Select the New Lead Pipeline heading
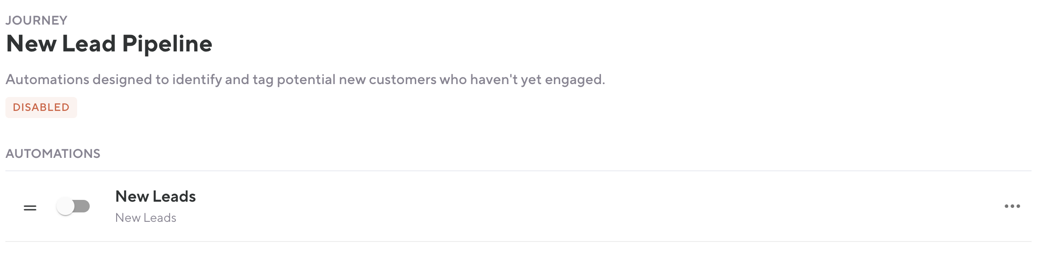Image resolution: width=1045 pixels, height=254 pixels. coord(109,44)
